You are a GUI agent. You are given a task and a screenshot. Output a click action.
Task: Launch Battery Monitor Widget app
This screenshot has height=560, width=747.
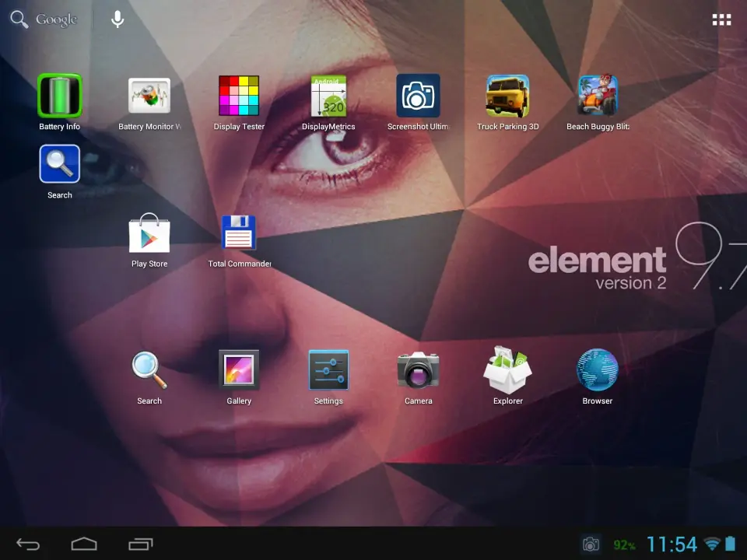click(x=149, y=96)
